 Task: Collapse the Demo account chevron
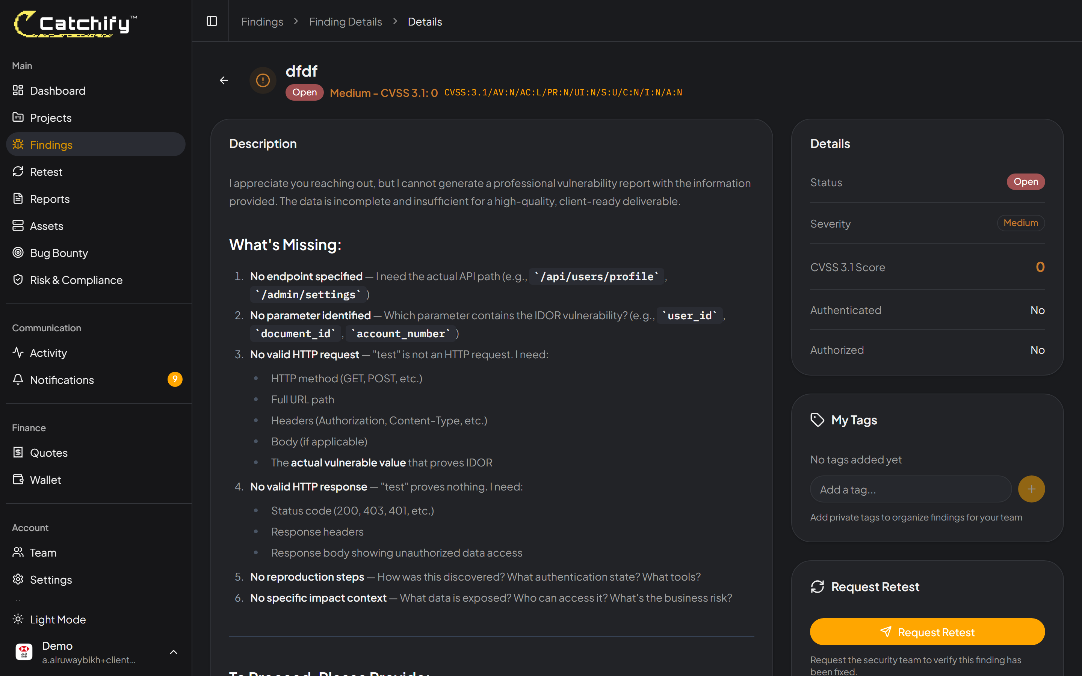click(x=174, y=652)
